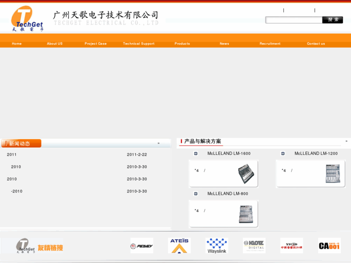The width and height of the screenshot is (351, 263).
Task: Open the unindented 2010 news item
Action: point(12,179)
